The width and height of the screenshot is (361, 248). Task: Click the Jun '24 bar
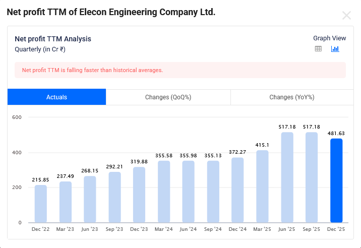pyautogui.click(x=189, y=192)
